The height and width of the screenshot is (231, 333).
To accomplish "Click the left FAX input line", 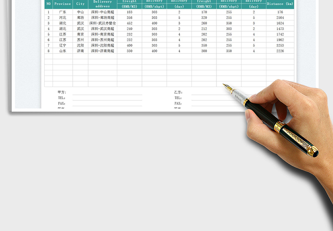I will (x=107, y=104).
